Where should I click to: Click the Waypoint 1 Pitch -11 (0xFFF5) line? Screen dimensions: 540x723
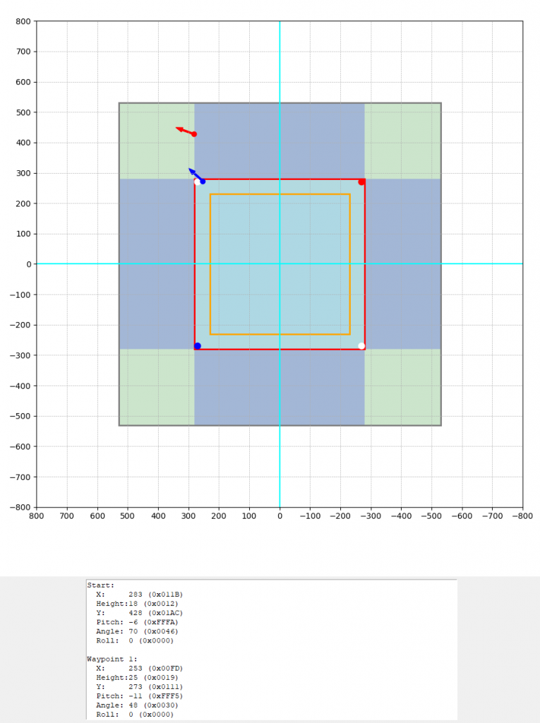click(x=138, y=695)
